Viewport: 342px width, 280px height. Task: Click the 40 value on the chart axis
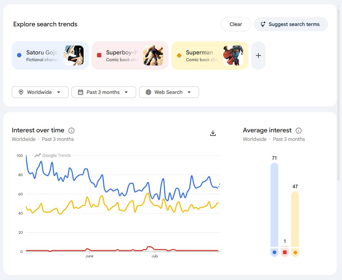pos(21,213)
